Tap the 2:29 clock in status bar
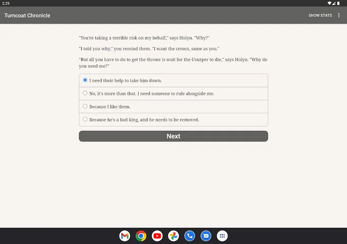The image size is (347, 244). pyautogui.click(x=6, y=3)
